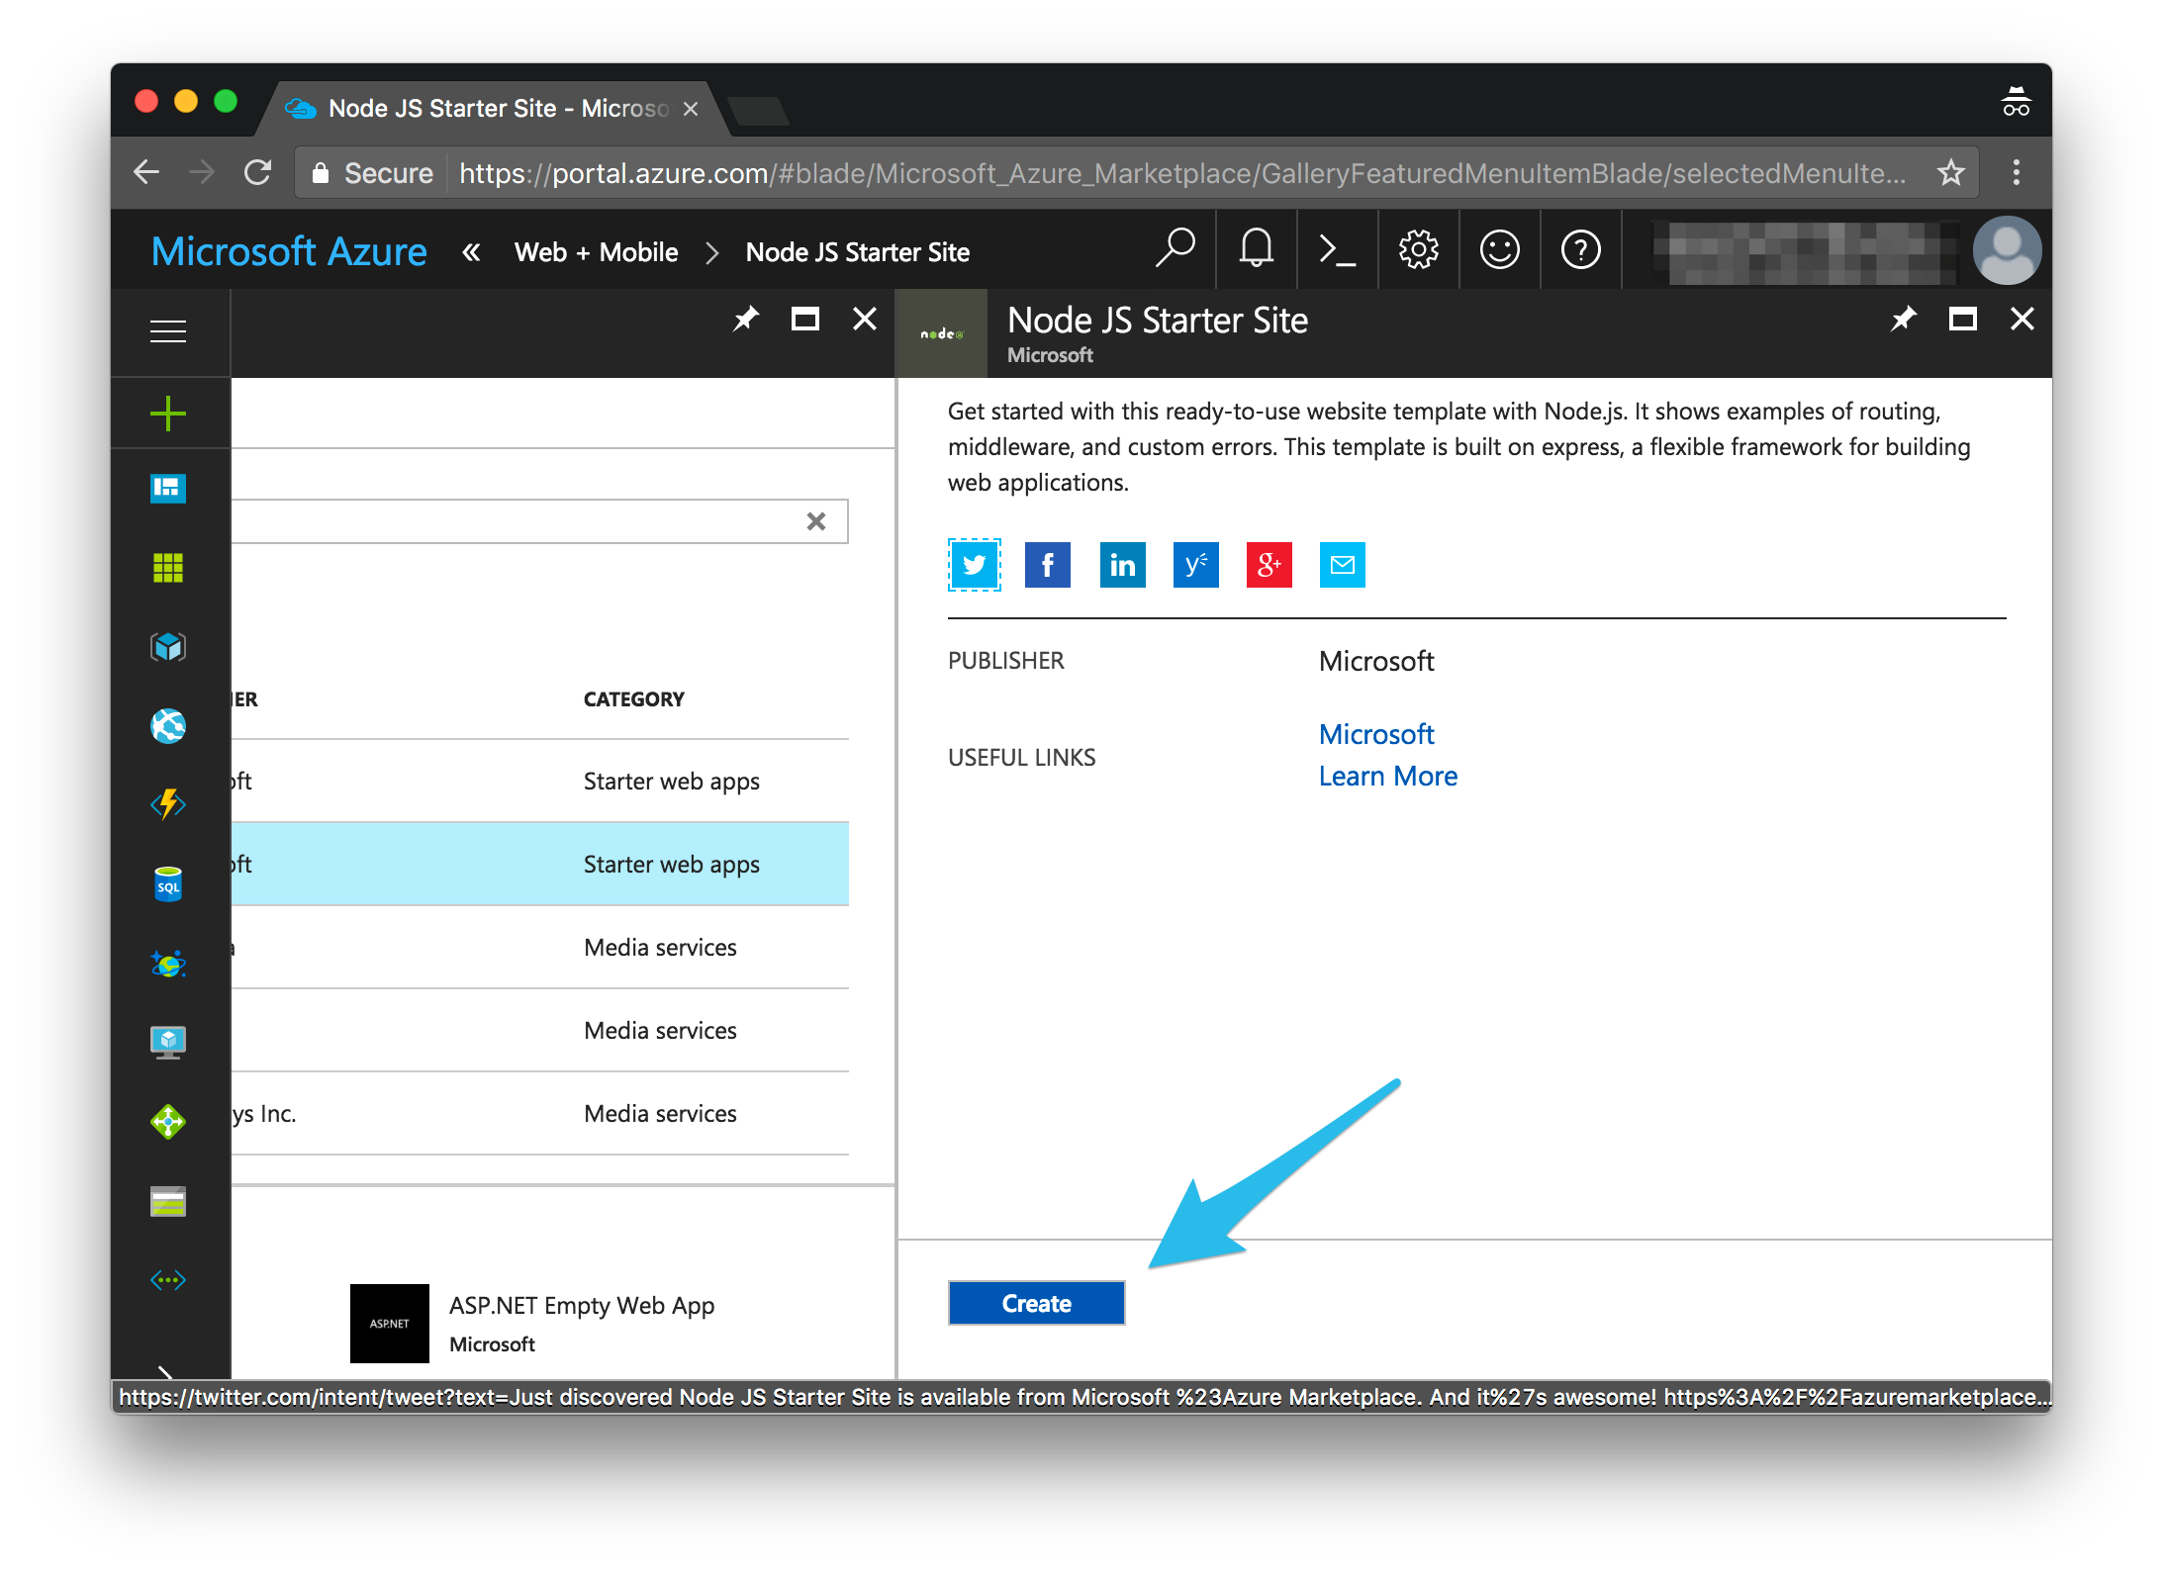
Task: Open the Azure portal search icon
Action: [1176, 250]
